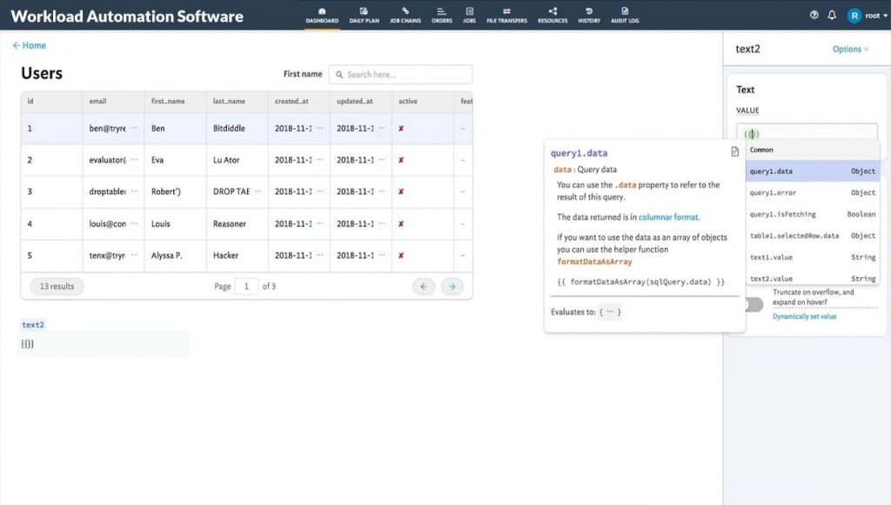The height and width of the screenshot is (505, 891).
Task: Open the Options dropdown for text2
Action: pos(848,49)
